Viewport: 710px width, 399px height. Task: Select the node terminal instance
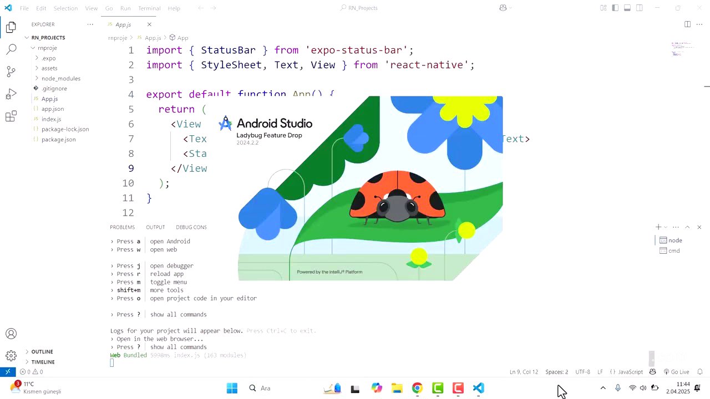pyautogui.click(x=675, y=240)
